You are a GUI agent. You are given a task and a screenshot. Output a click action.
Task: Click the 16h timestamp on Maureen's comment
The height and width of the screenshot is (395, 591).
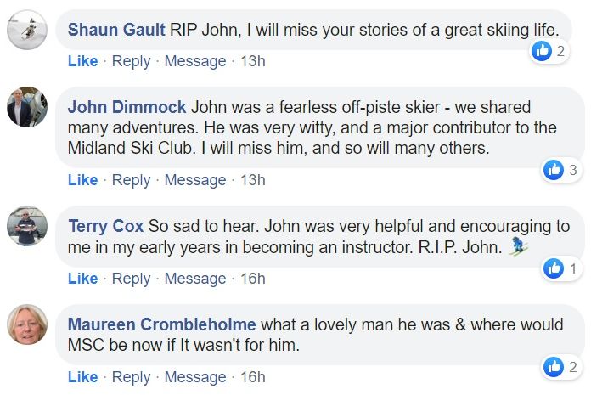point(253,377)
